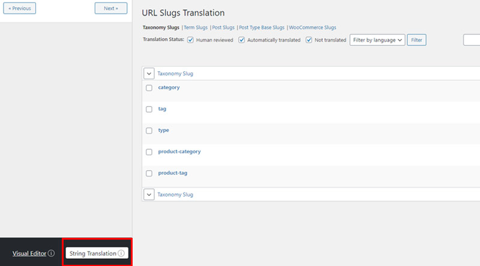Tick the checkbox beside product-tag
This screenshot has width=480, height=266.
click(149, 173)
